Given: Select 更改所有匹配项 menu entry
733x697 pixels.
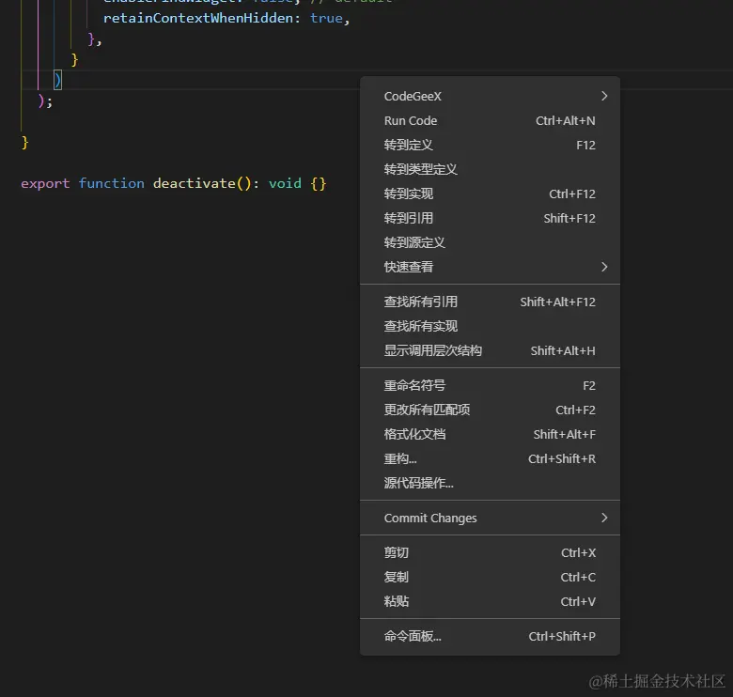Looking at the screenshot, I should (x=490, y=410).
